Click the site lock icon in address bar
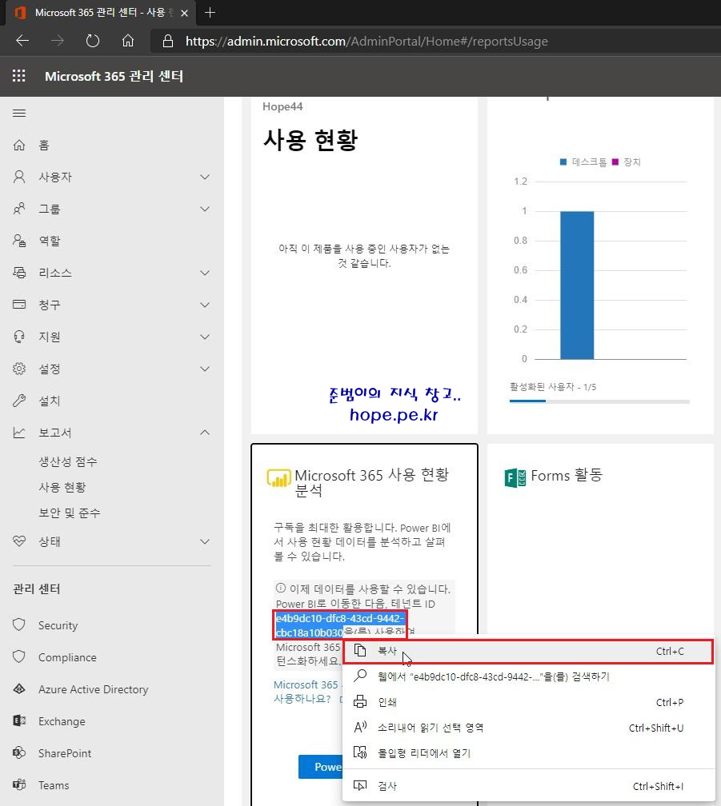Image resolution: width=721 pixels, height=806 pixels. (x=168, y=41)
